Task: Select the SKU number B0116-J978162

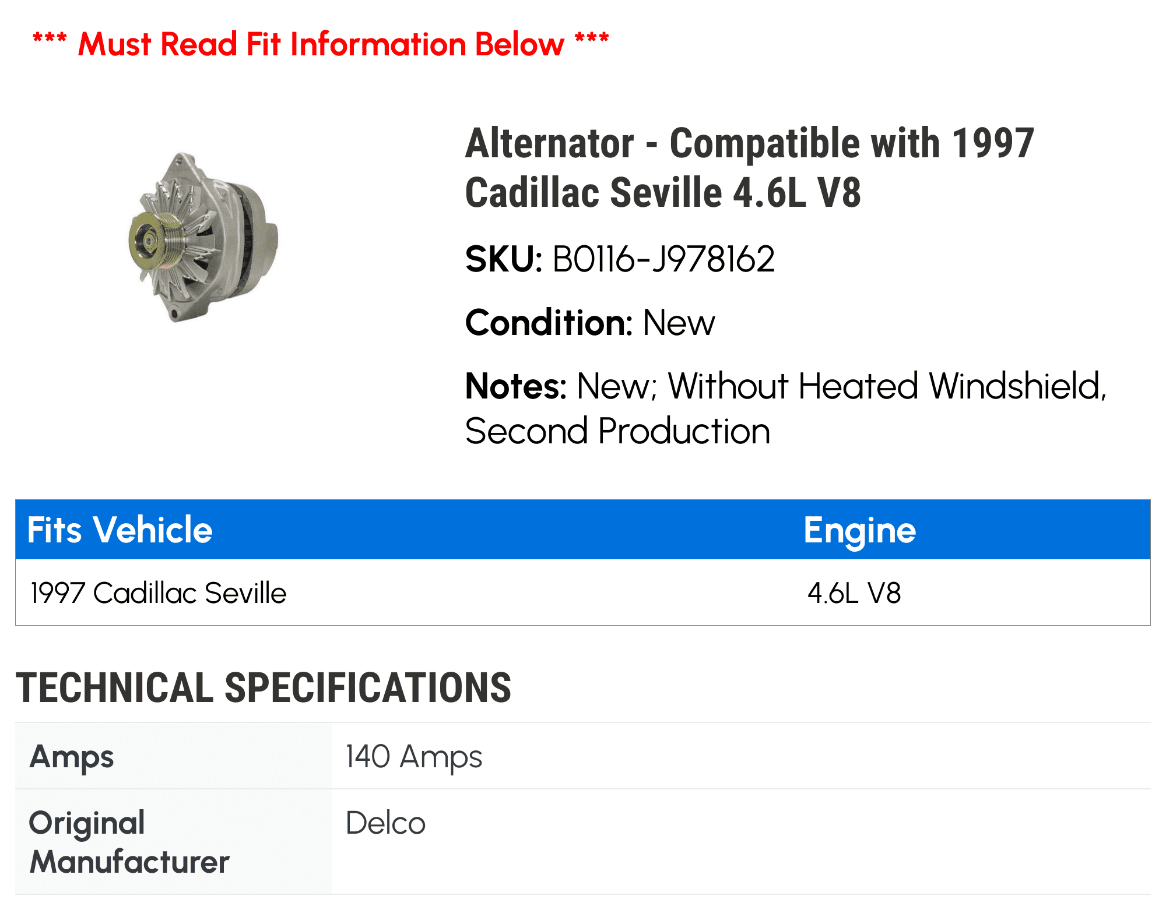Action: [x=663, y=259]
